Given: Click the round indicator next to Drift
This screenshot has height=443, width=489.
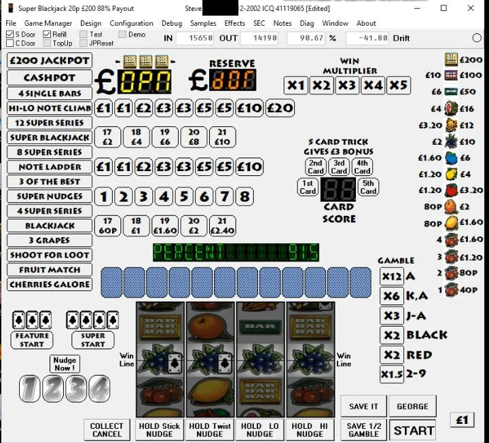Looking at the screenshot, I should 477,38.
